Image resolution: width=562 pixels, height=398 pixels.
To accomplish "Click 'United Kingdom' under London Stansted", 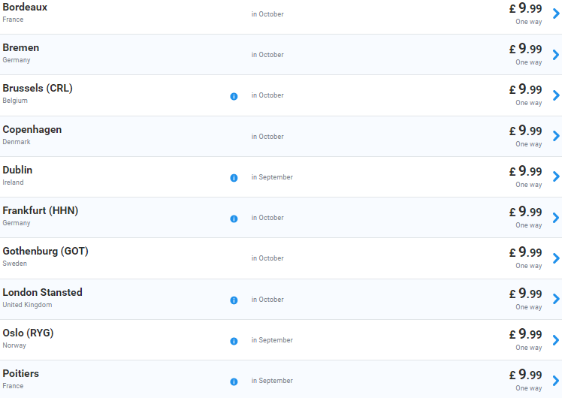I will tap(27, 305).
